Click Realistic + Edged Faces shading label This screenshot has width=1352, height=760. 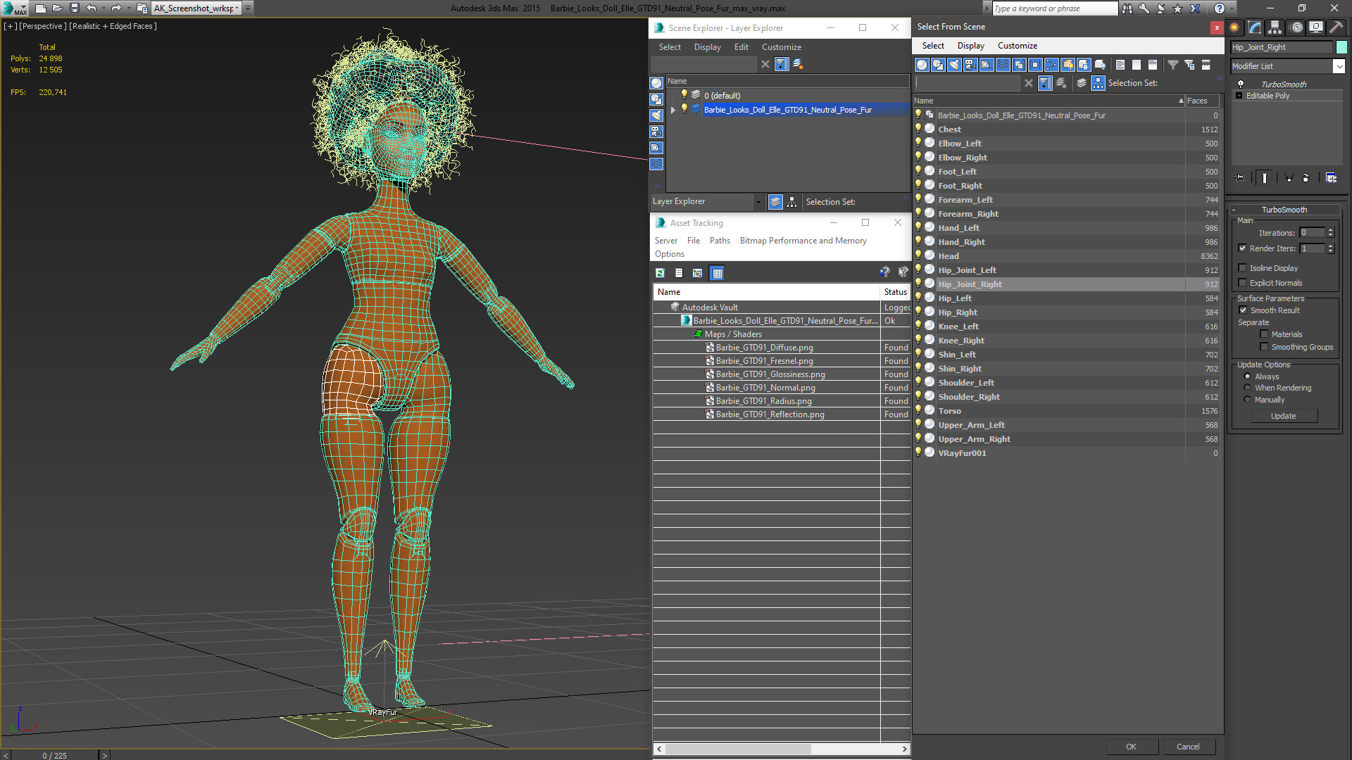pyautogui.click(x=113, y=26)
